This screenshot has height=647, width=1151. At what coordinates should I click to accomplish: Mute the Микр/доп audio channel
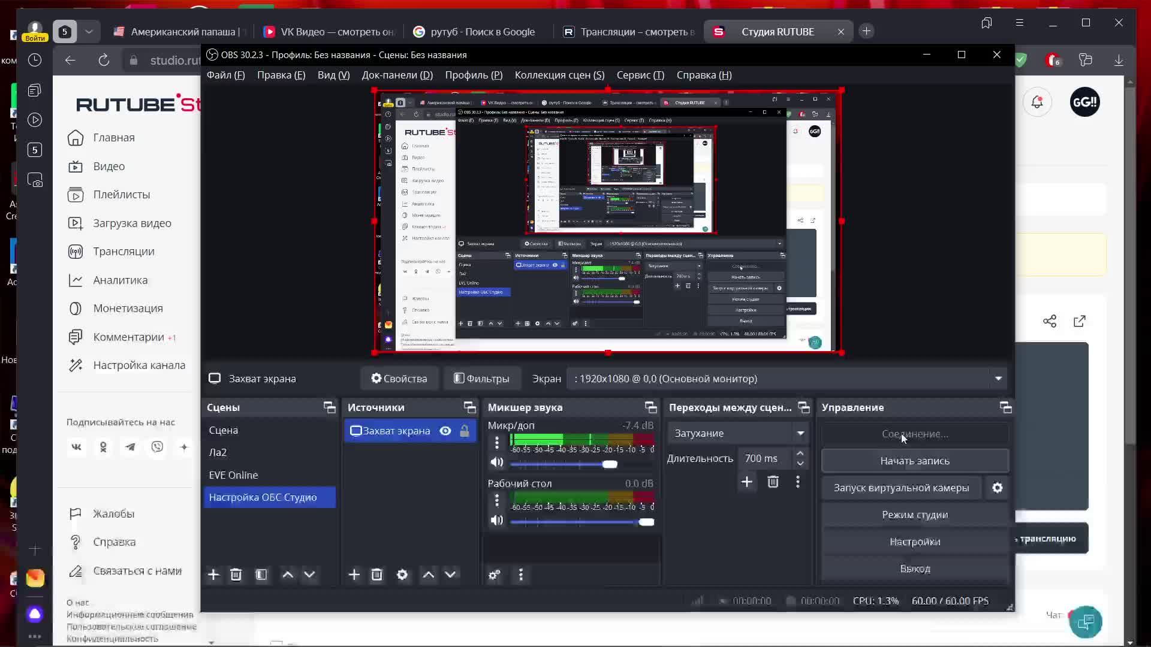(497, 463)
